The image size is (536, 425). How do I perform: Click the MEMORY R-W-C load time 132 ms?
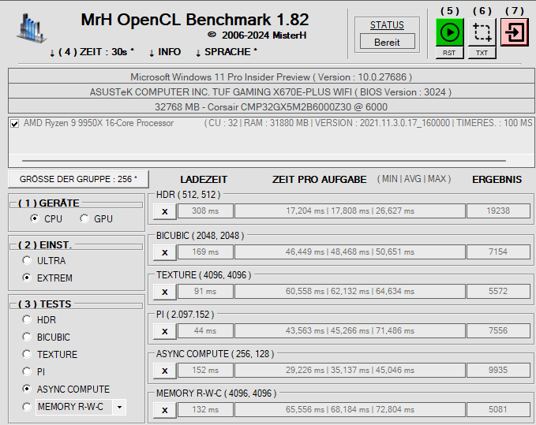205,410
